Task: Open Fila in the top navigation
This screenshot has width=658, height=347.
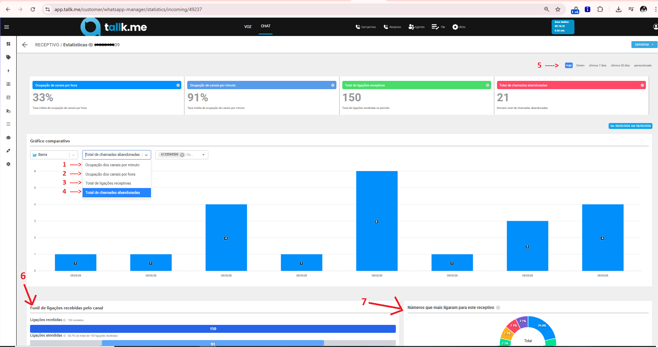Action: (438, 27)
